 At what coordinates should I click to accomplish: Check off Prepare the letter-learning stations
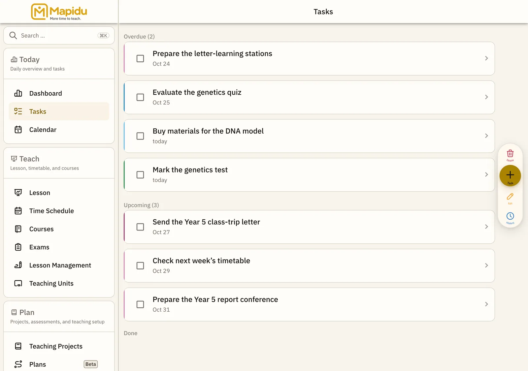[140, 58]
